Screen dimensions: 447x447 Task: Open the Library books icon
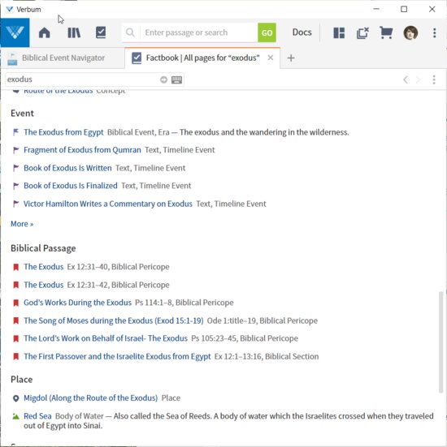tap(74, 32)
